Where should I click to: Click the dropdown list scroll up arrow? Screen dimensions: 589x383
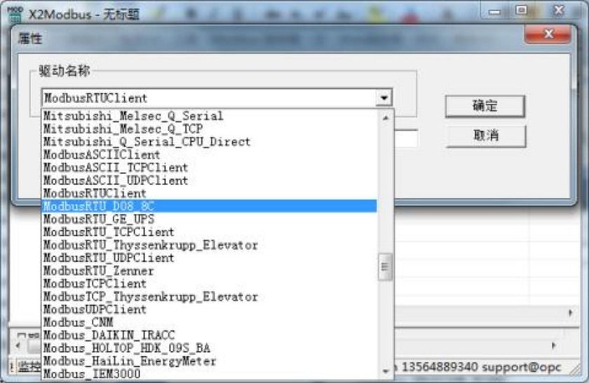(386, 118)
